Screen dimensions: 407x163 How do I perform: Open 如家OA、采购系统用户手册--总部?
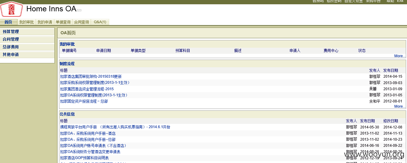pyautogui.click(x=88, y=139)
